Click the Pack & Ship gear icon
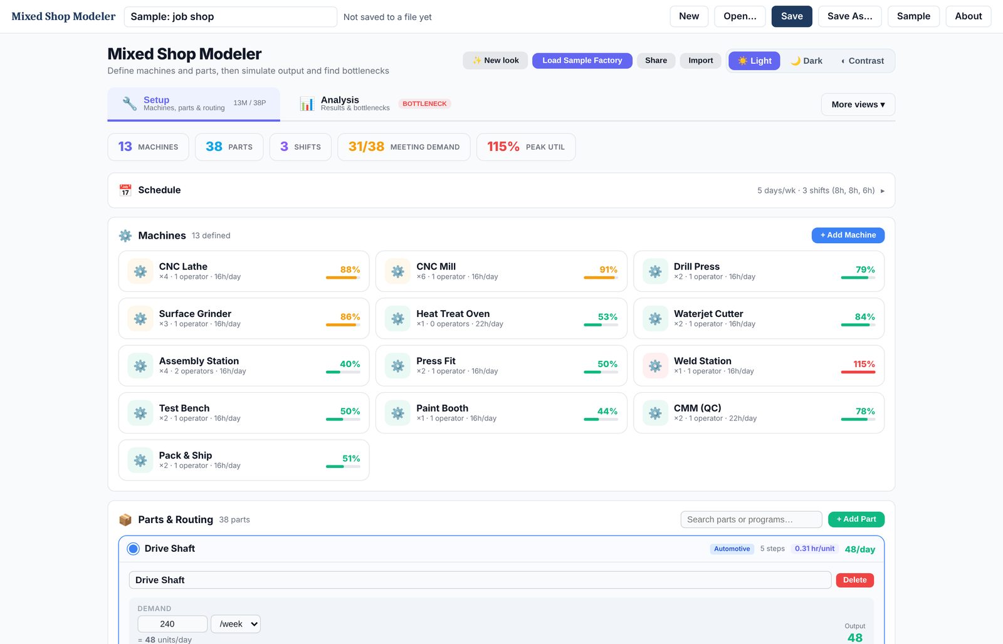 [x=140, y=460]
